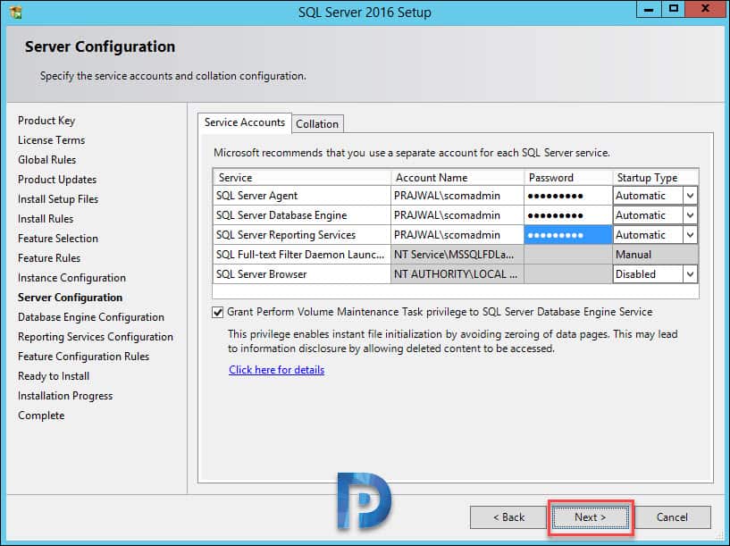Select Product Key step in sidebar
The image size is (730, 546).
point(46,121)
